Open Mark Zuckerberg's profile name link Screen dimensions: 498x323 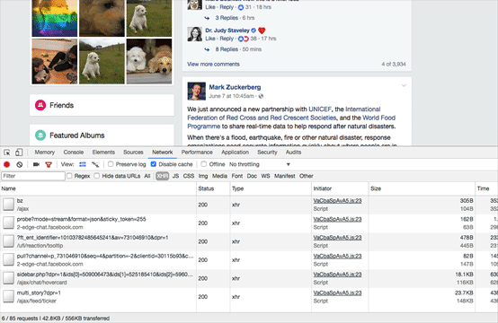(x=235, y=87)
